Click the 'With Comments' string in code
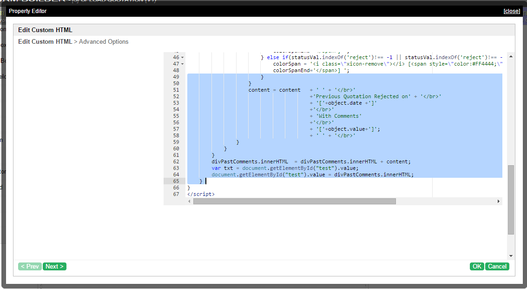The image size is (527, 289). 338,116
